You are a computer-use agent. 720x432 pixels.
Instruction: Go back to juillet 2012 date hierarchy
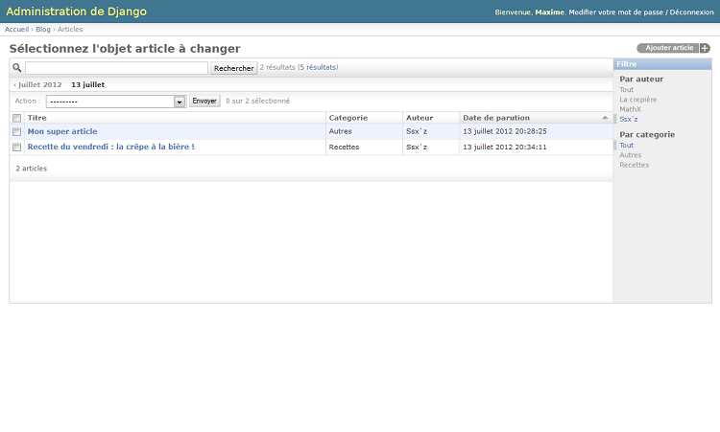(x=38, y=84)
